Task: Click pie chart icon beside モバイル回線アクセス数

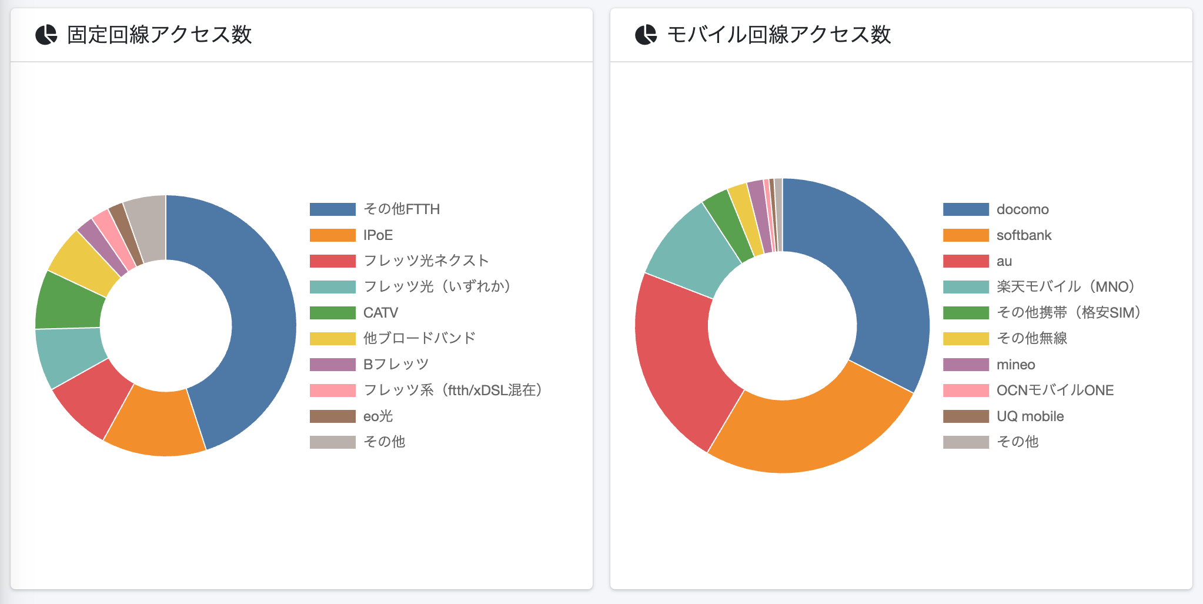Action: pos(646,35)
